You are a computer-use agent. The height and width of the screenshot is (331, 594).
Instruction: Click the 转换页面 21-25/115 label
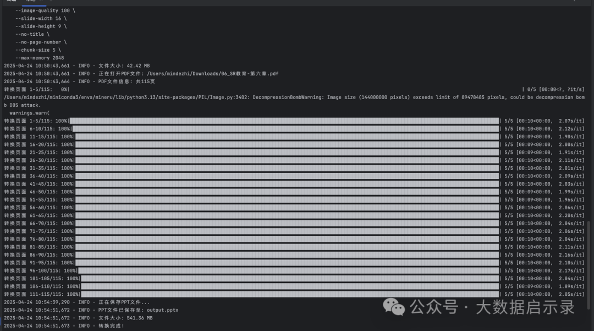coord(32,153)
